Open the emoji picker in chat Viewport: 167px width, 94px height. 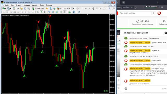[x=126, y=89]
